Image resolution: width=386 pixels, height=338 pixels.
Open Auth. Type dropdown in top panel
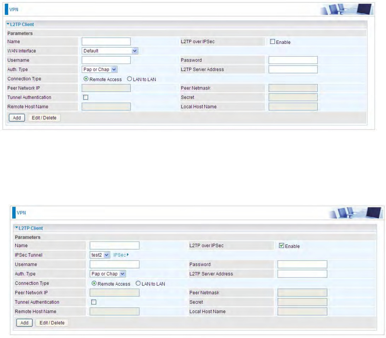tap(99, 69)
